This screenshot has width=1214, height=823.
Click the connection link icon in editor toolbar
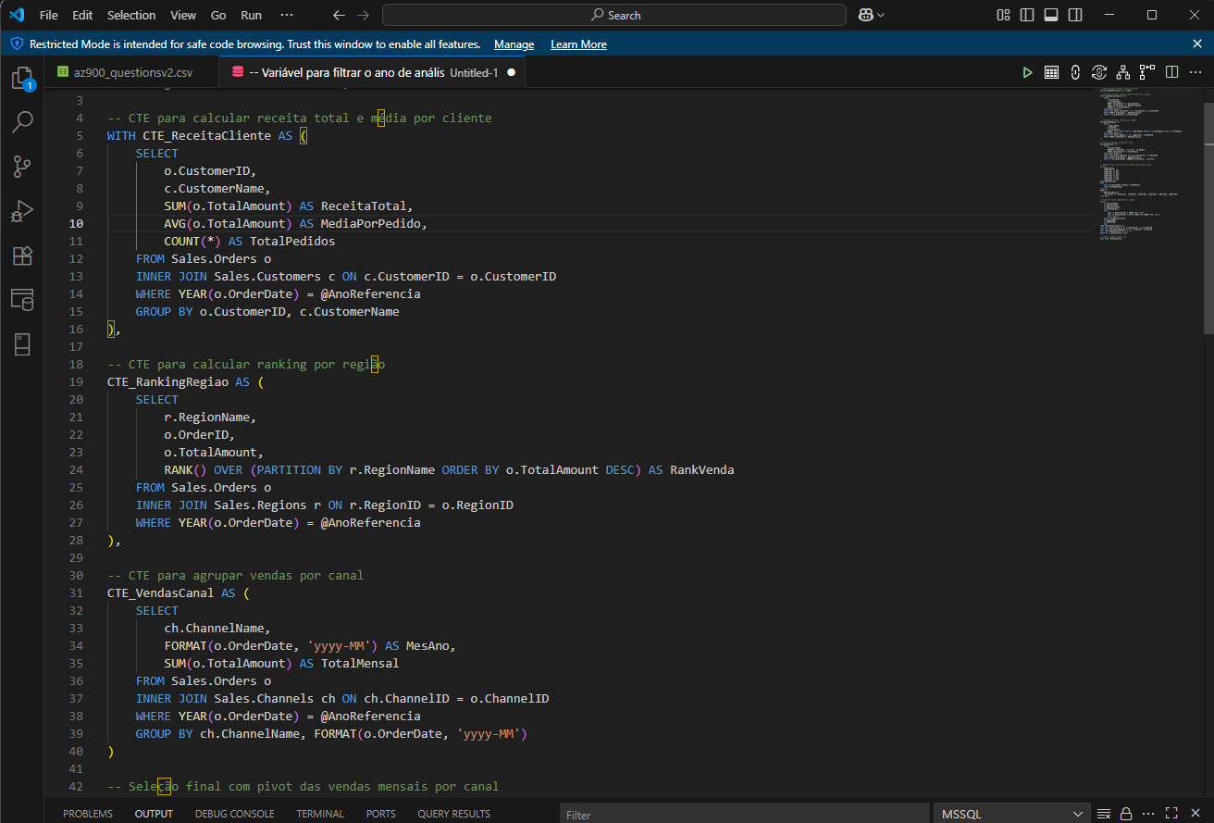pyautogui.click(x=1075, y=72)
